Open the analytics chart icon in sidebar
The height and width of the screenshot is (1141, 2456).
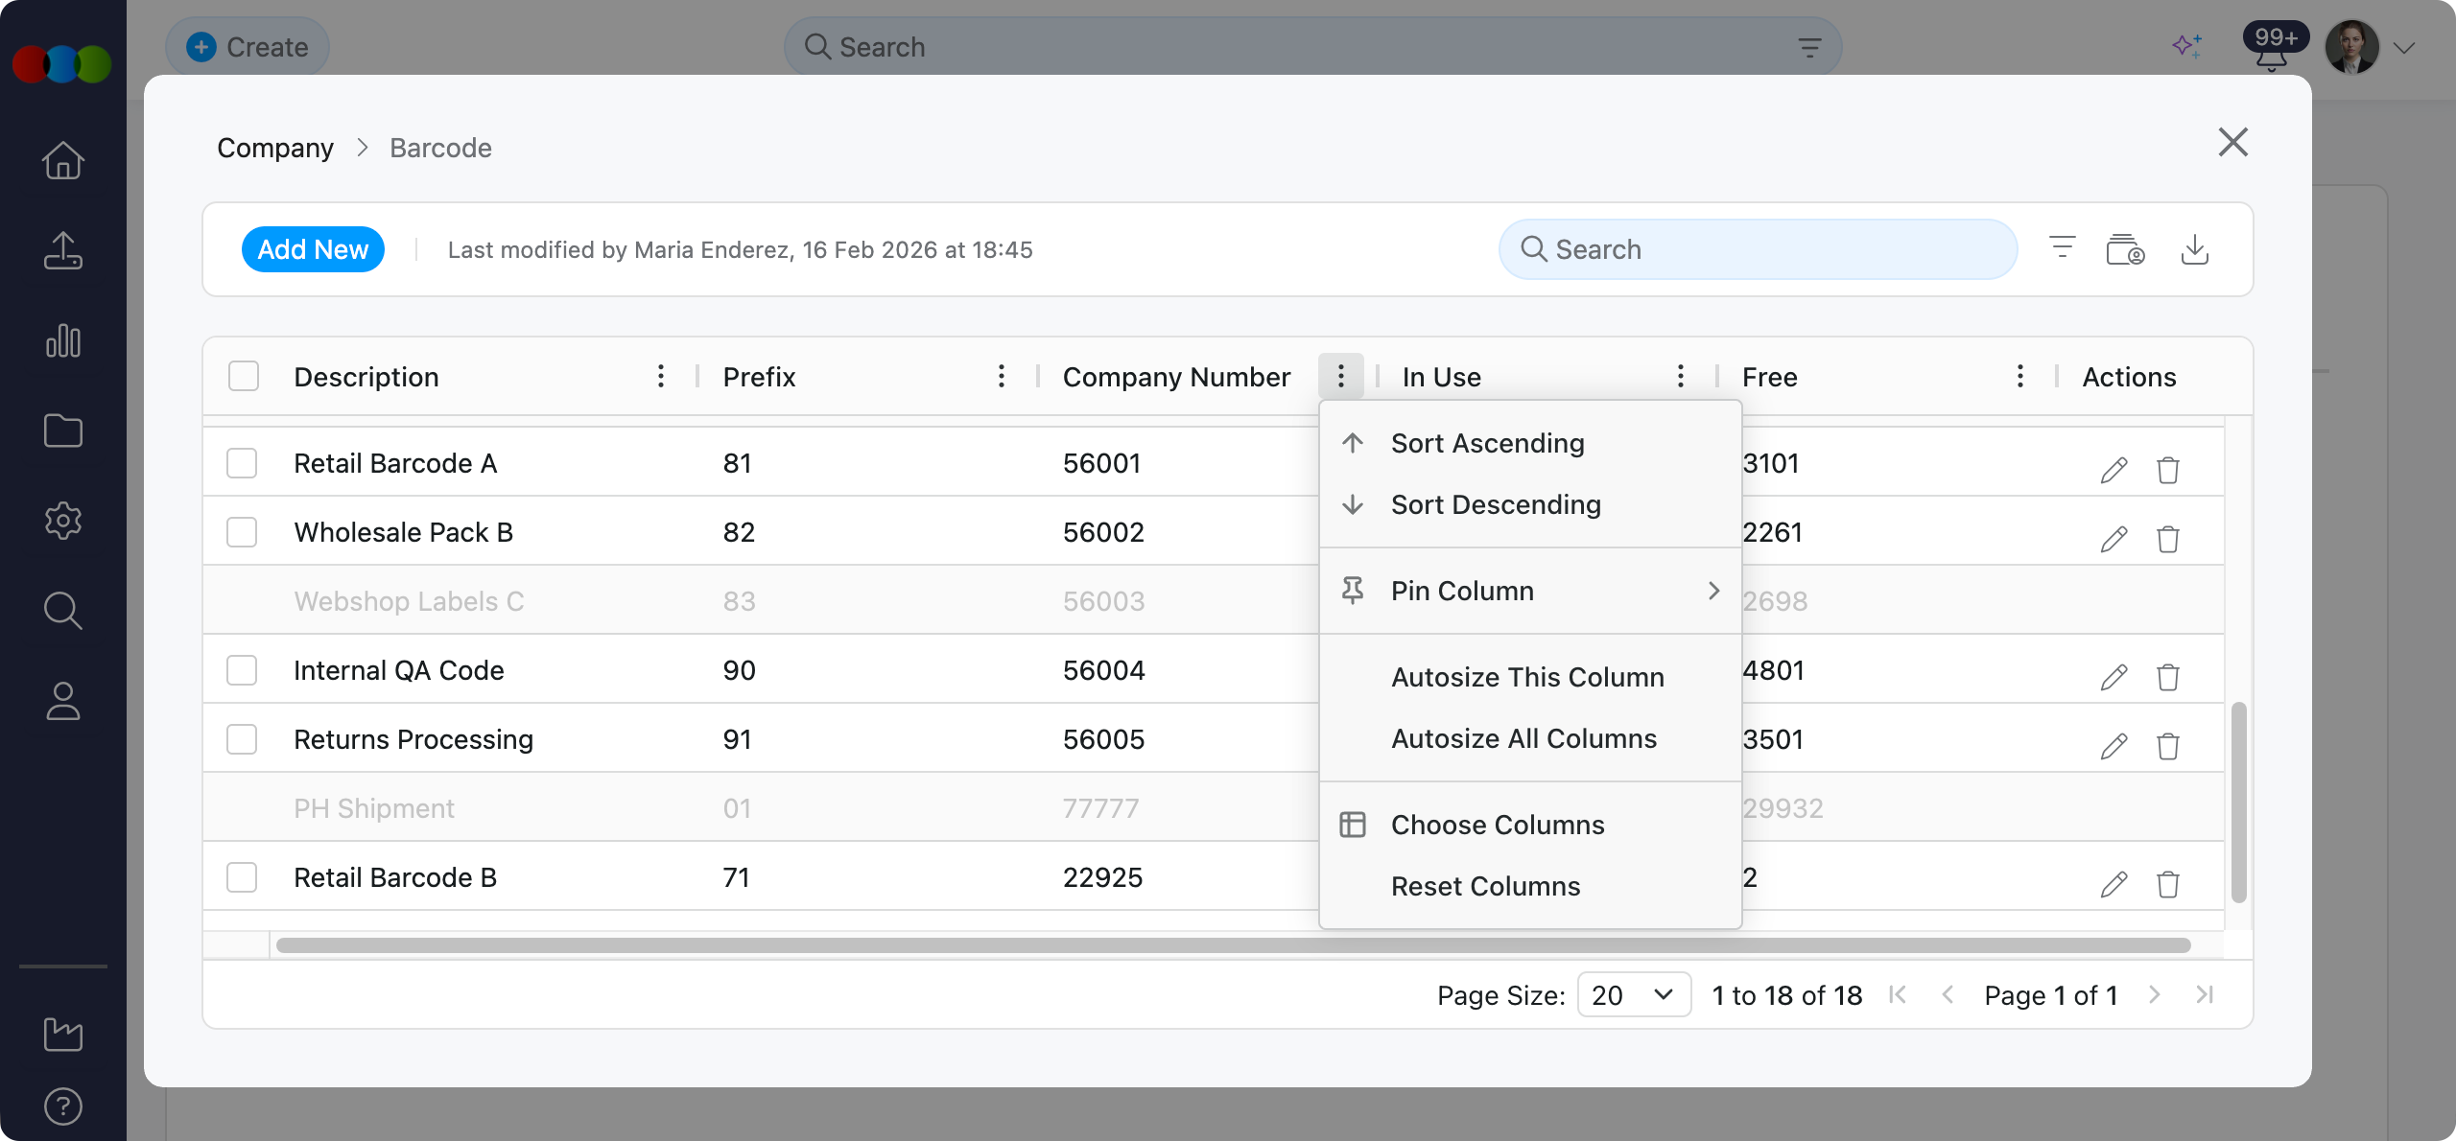[x=62, y=340]
